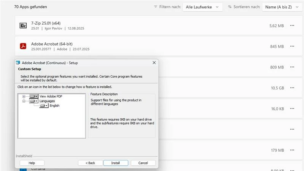Click the Adobe Acrobat red PDF icon
The width and height of the screenshot is (304, 171).
click(x=23, y=46)
